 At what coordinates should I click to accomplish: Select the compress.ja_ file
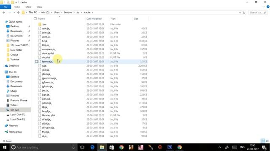click(49, 49)
